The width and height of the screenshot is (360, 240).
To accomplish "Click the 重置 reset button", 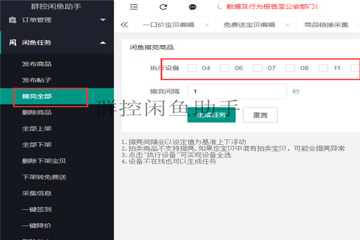I will click(260, 115).
